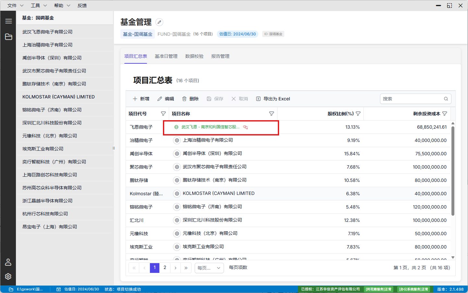Open the settings gear icon
The image size is (468, 293).
[x=8, y=276]
